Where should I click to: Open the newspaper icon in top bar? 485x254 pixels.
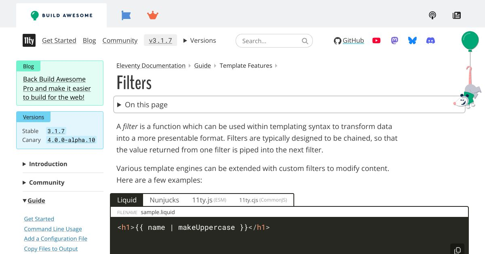coord(457,15)
